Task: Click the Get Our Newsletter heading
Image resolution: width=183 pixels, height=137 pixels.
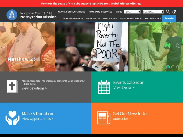Action: coord(130,114)
